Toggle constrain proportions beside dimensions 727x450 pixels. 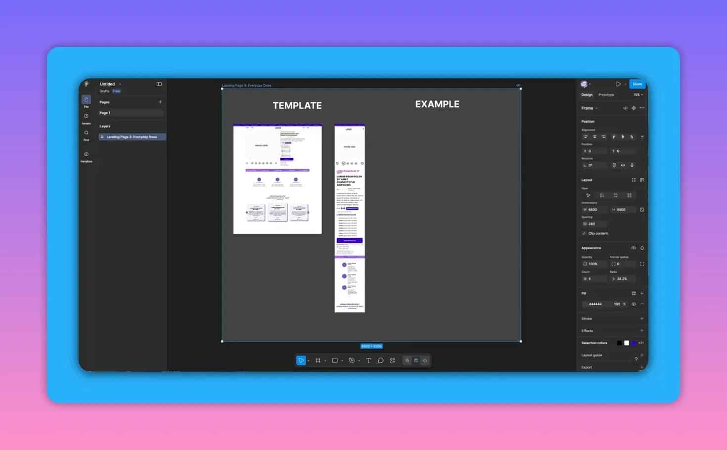[642, 210]
